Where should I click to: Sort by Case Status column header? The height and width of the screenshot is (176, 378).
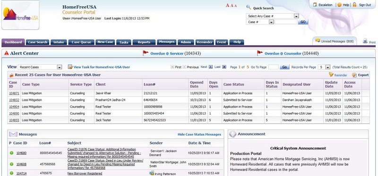(233, 84)
